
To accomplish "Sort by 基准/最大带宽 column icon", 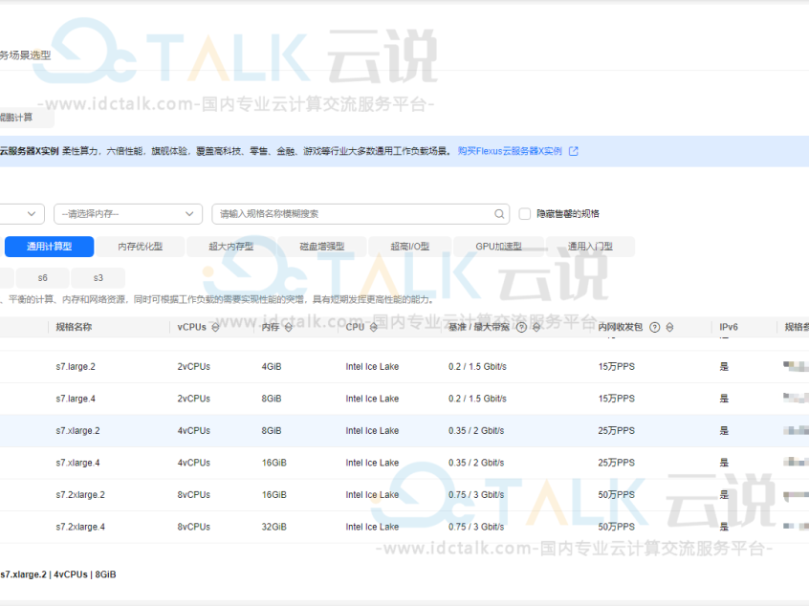I will click(x=536, y=328).
